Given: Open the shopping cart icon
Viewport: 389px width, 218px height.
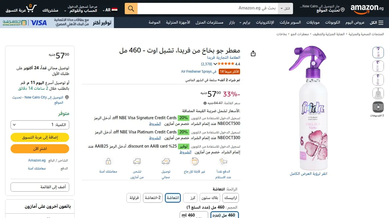Looking at the screenshot, I should coord(31,8).
